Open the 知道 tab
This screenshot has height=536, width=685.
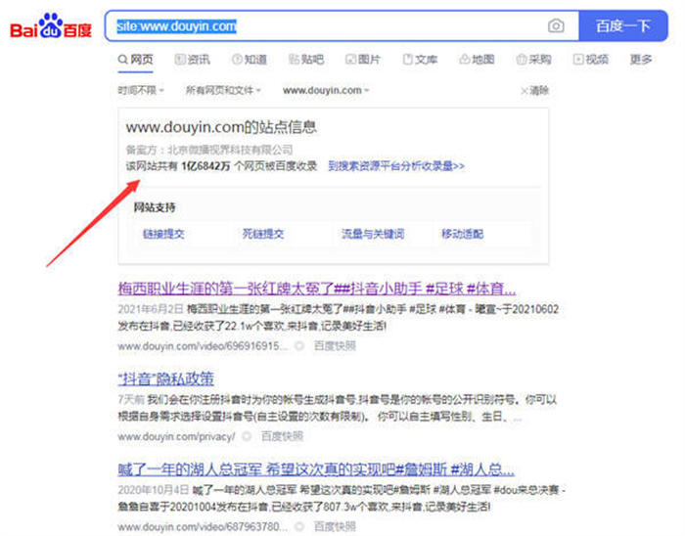pyautogui.click(x=250, y=60)
